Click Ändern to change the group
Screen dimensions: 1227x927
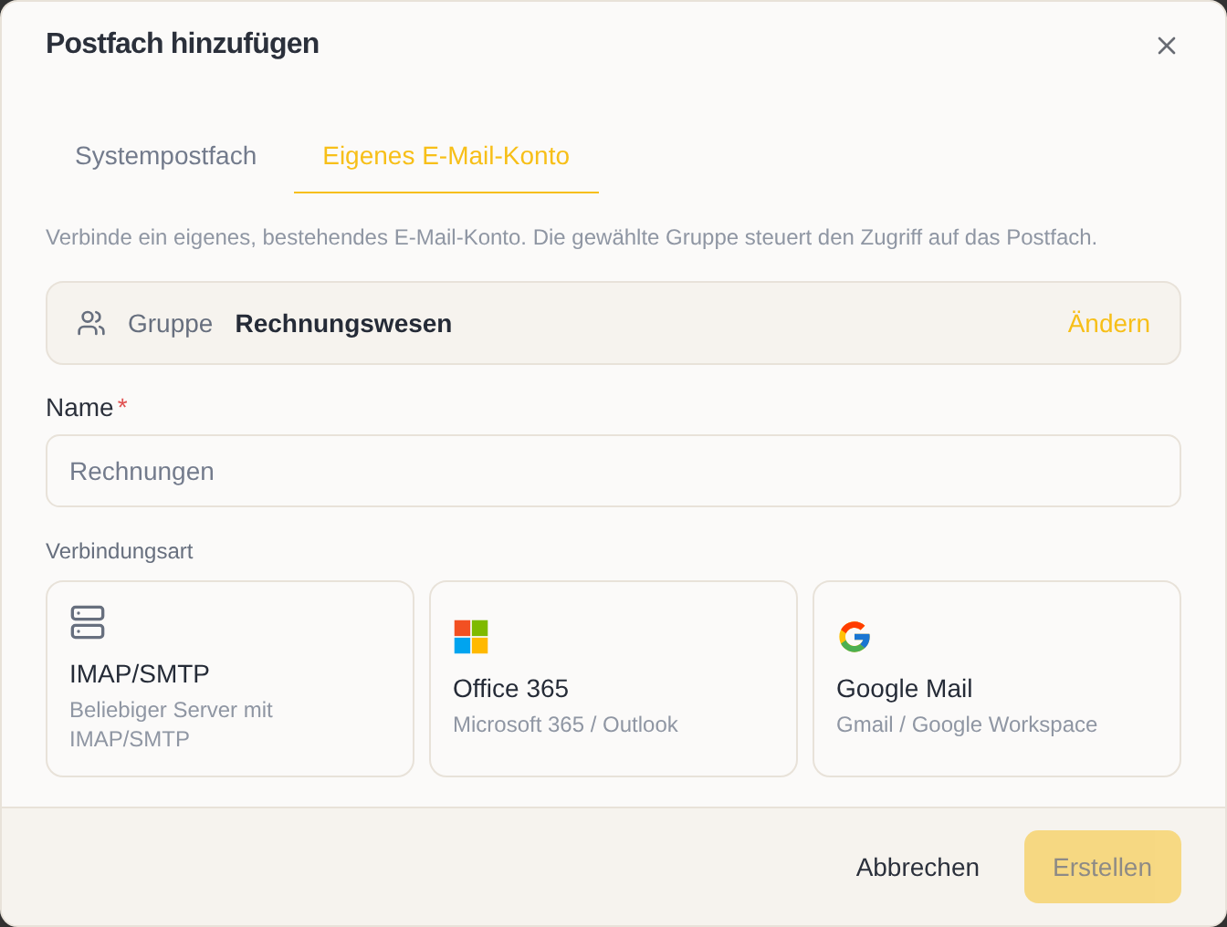pos(1108,324)
